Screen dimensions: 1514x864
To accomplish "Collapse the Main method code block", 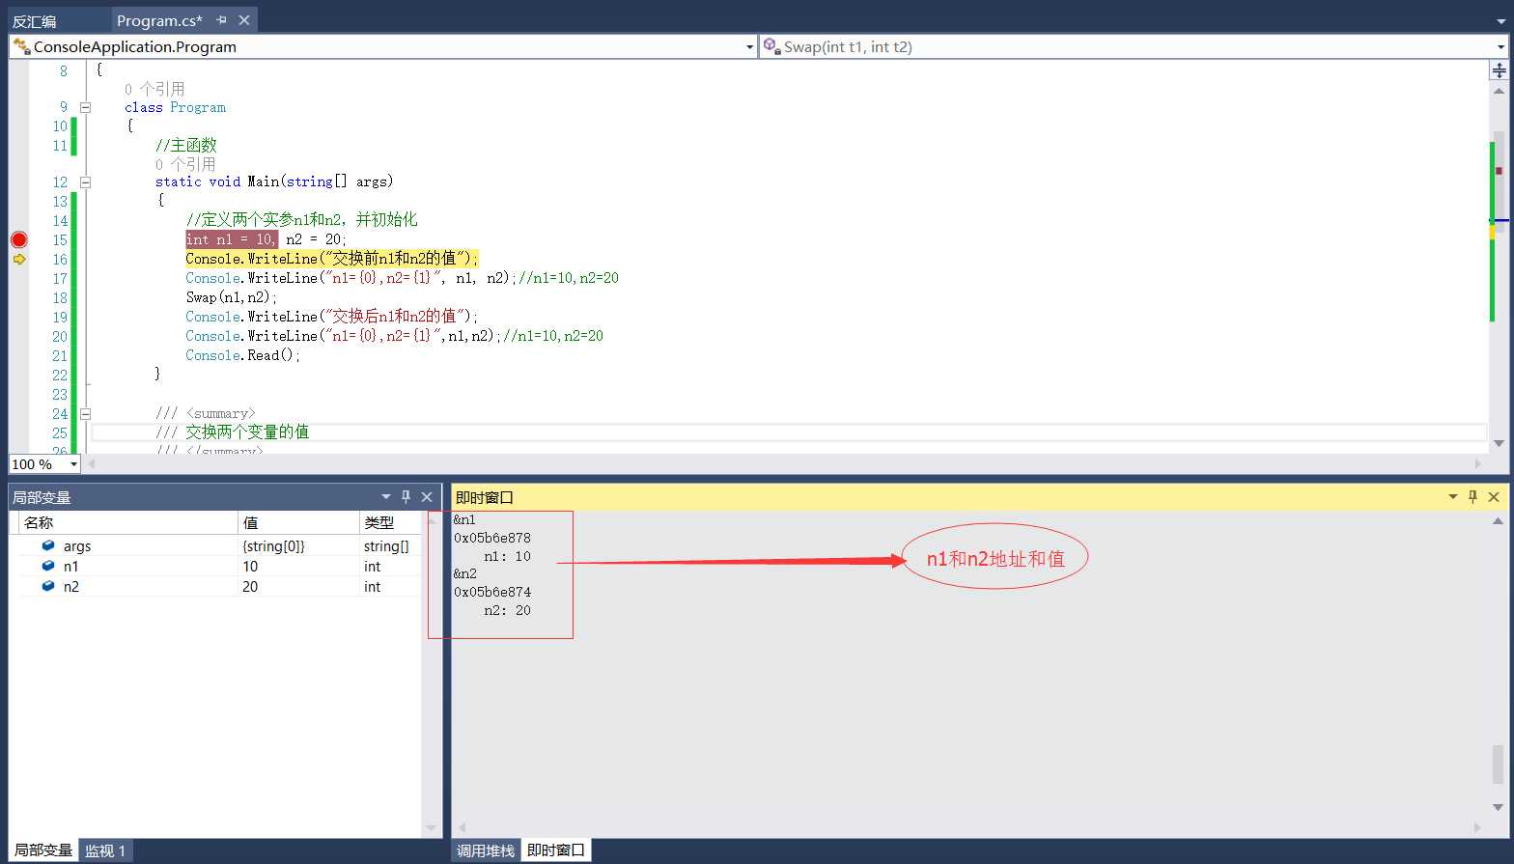I will 85,181.
